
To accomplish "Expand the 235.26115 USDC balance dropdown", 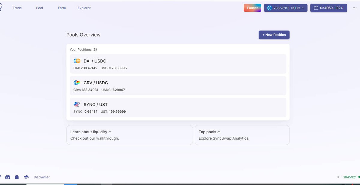I will click(286, 8).
